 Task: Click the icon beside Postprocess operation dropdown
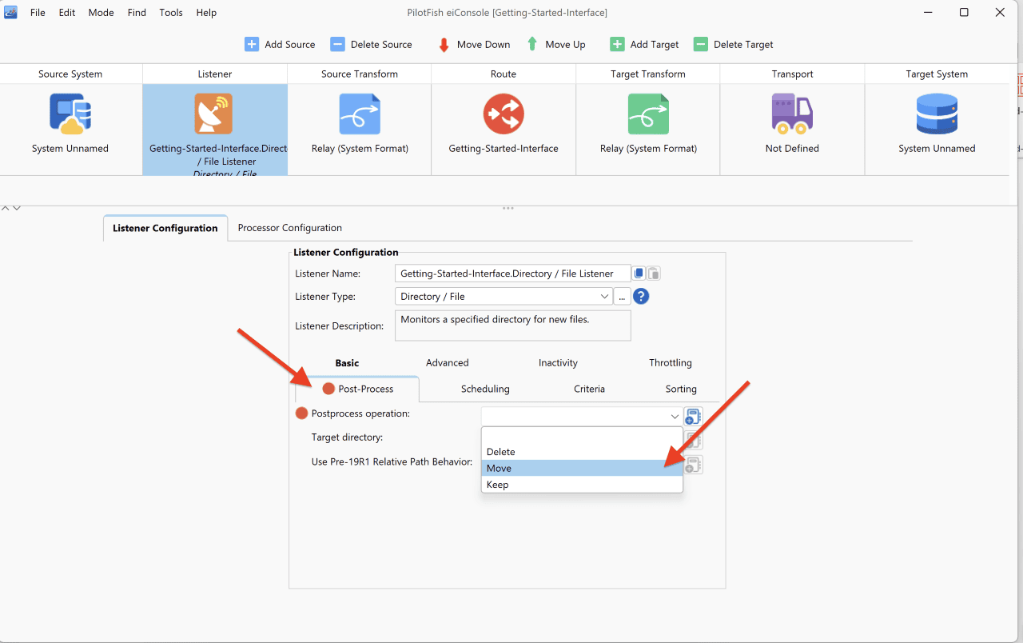coord(693,416)
